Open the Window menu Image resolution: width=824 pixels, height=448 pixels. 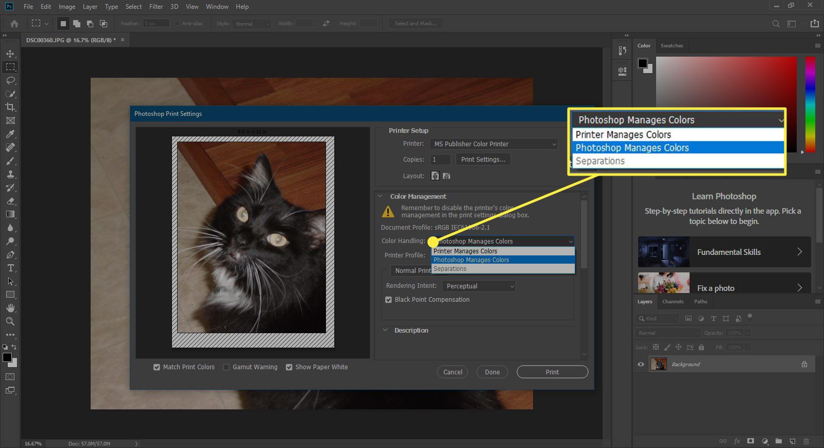click(x=217, y=7)
